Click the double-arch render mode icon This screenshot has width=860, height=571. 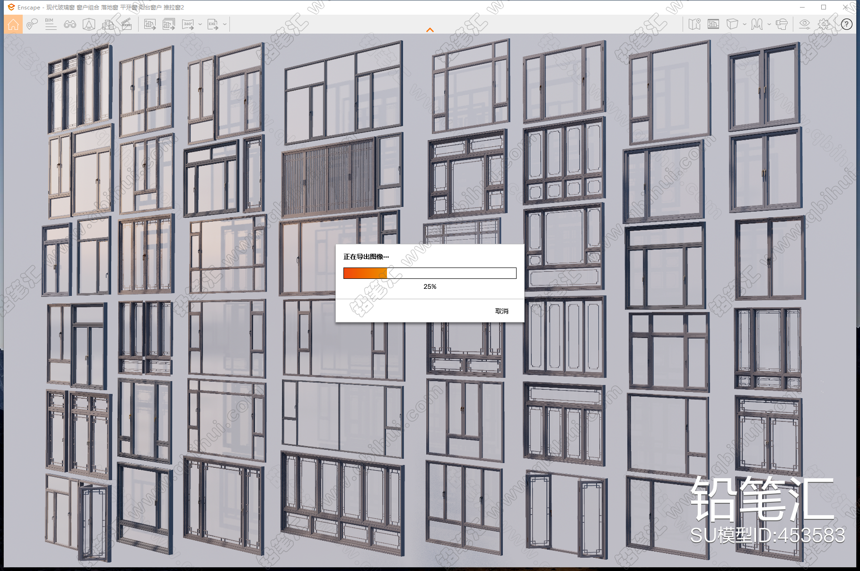tap(757, 24)
